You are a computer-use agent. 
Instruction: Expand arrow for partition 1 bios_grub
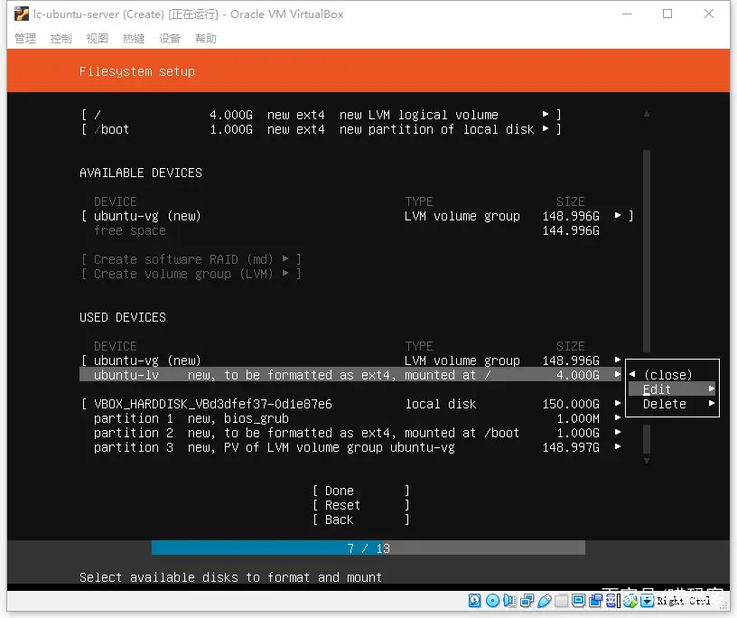tap(618, 417)
